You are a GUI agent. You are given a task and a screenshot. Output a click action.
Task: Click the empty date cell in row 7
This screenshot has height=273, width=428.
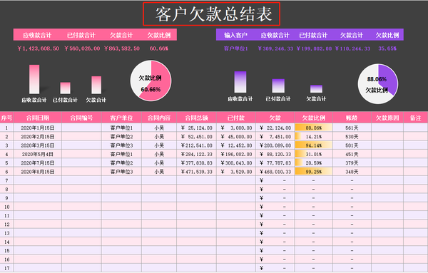(38, 180)
